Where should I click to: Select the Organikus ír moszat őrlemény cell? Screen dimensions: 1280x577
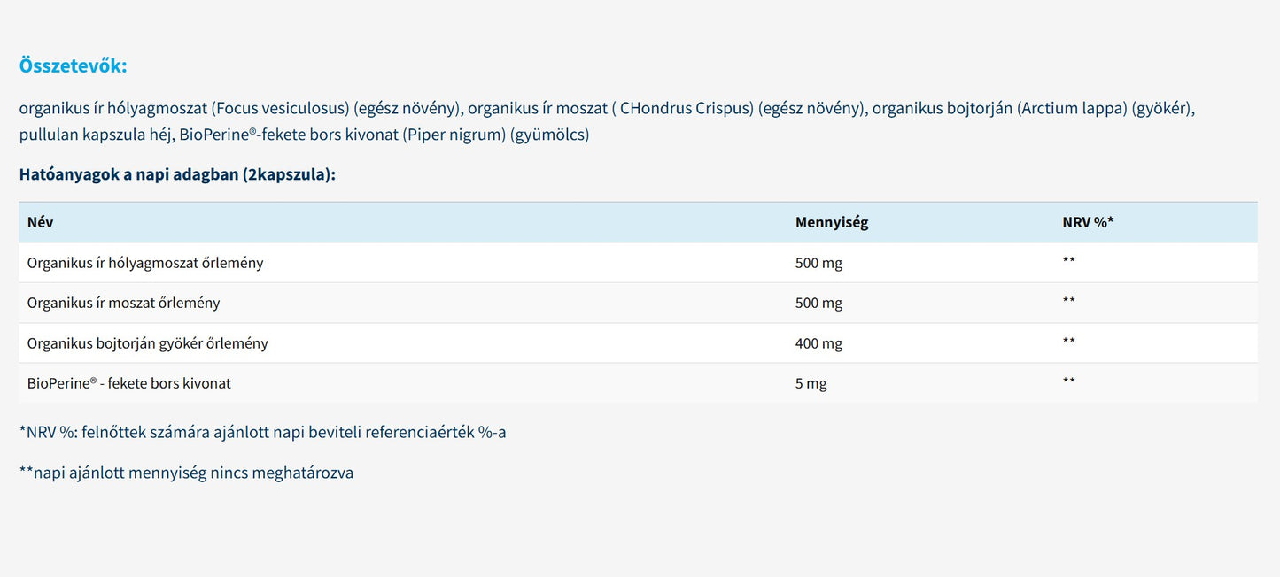[123, 303]
